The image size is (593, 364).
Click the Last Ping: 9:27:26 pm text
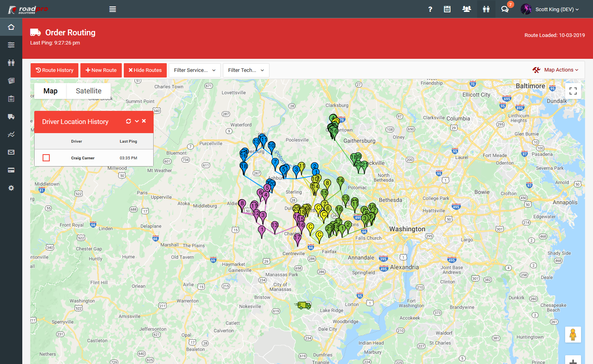click(55, 43)
